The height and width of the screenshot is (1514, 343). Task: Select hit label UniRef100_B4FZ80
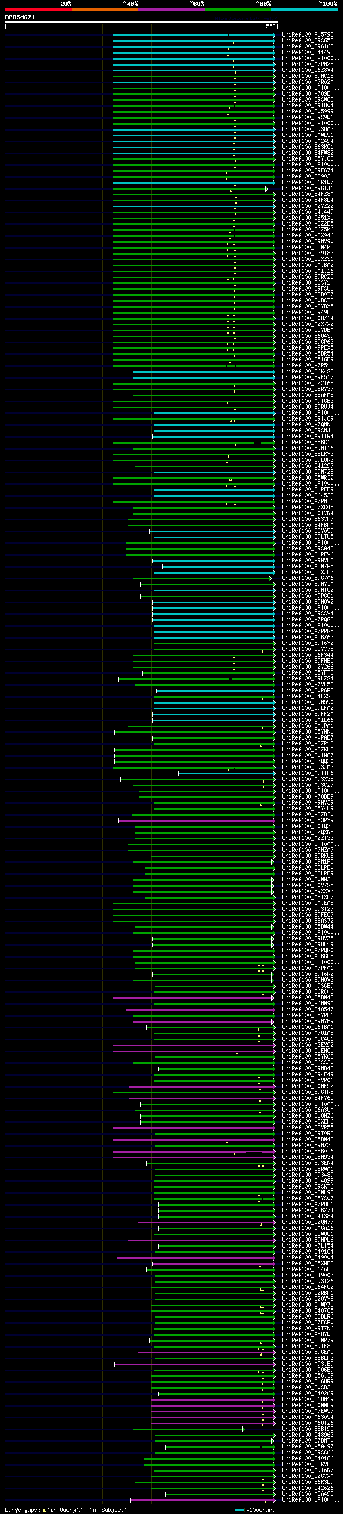pyautogui.click(x=307, y=194)
